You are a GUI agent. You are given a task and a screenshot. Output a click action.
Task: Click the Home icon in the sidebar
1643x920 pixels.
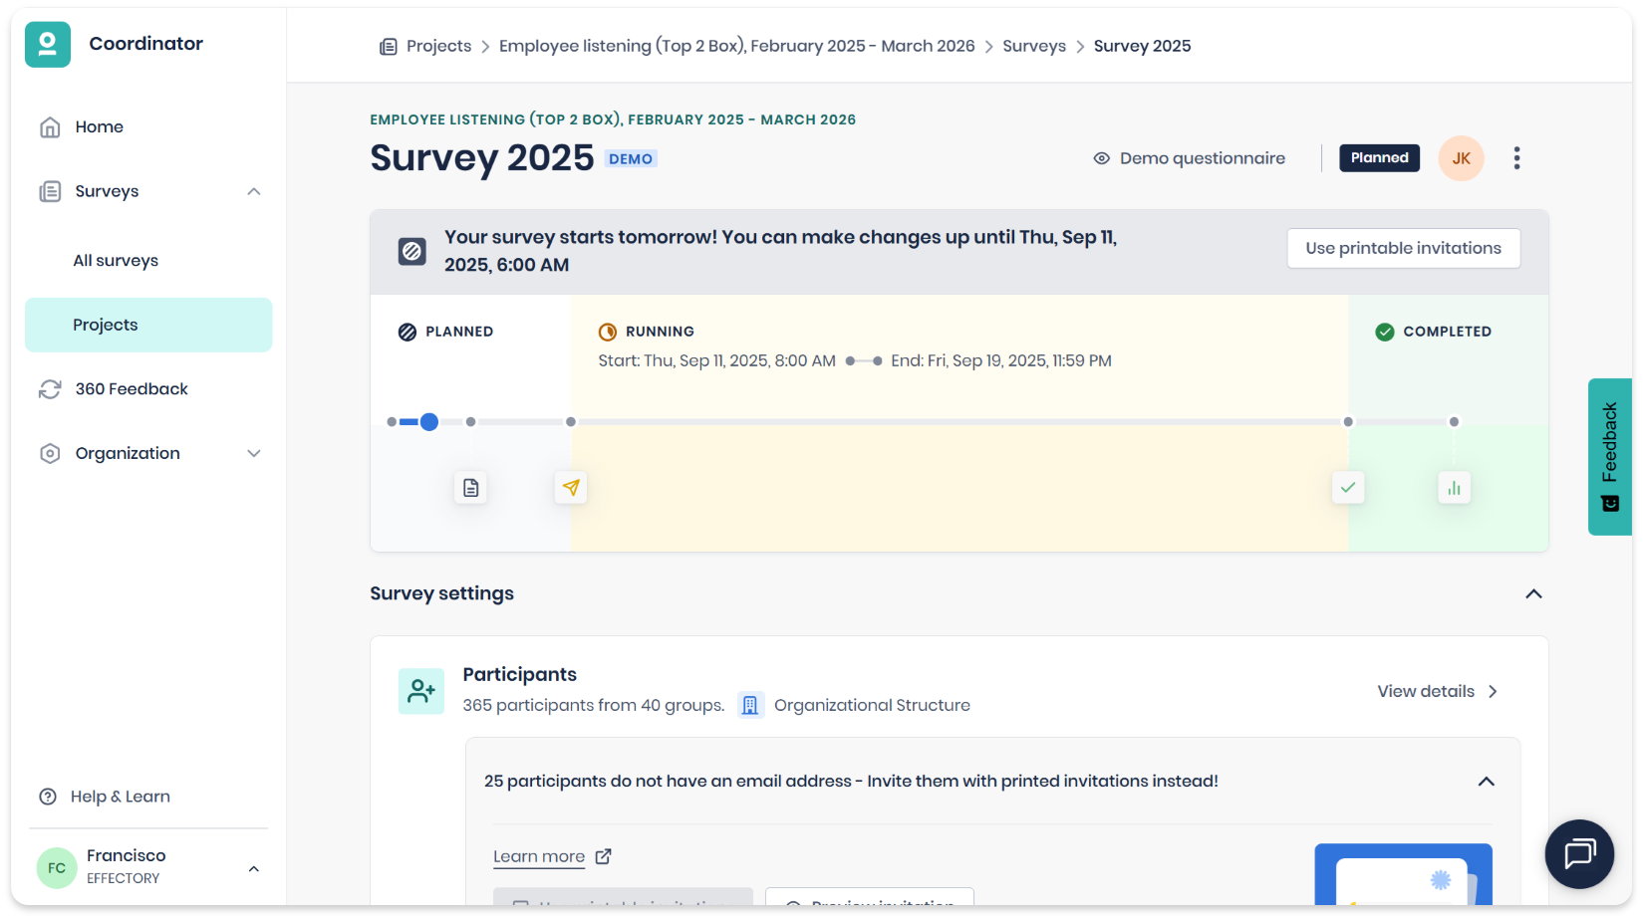click(50, 126)
